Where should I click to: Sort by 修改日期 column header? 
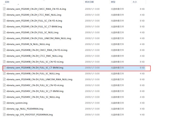pyautogui.click(x=89, y=2)
